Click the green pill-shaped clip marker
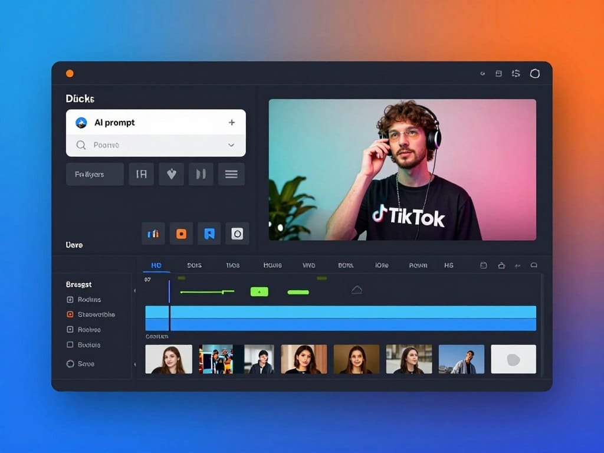This screenshot has height=453, width=604. (x=298, y=293)
